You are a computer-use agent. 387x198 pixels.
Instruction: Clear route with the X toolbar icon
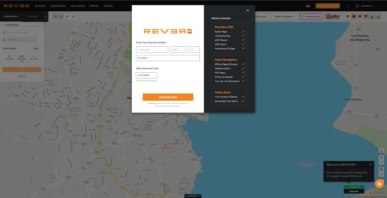73,16
